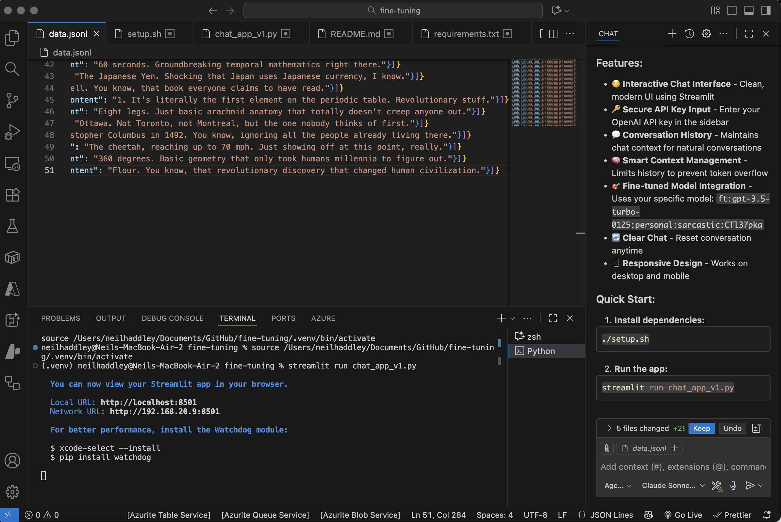Expand the 5 files changed list
Image resolution: width=781 pixels, height=522 pixels.
tap(609, 428)
